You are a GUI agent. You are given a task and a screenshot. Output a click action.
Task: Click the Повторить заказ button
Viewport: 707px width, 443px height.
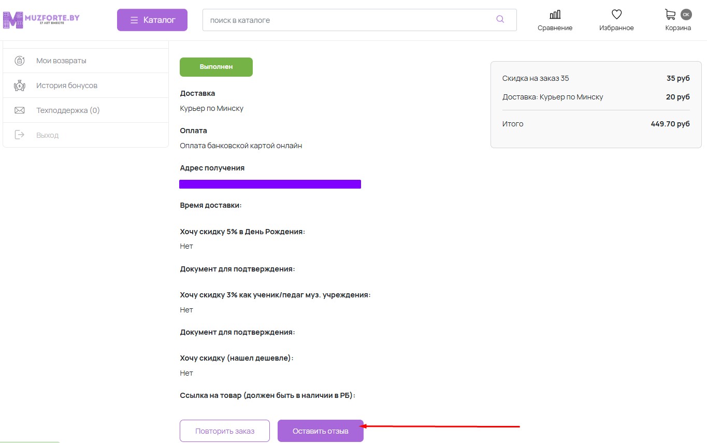(x=225, y=431)
